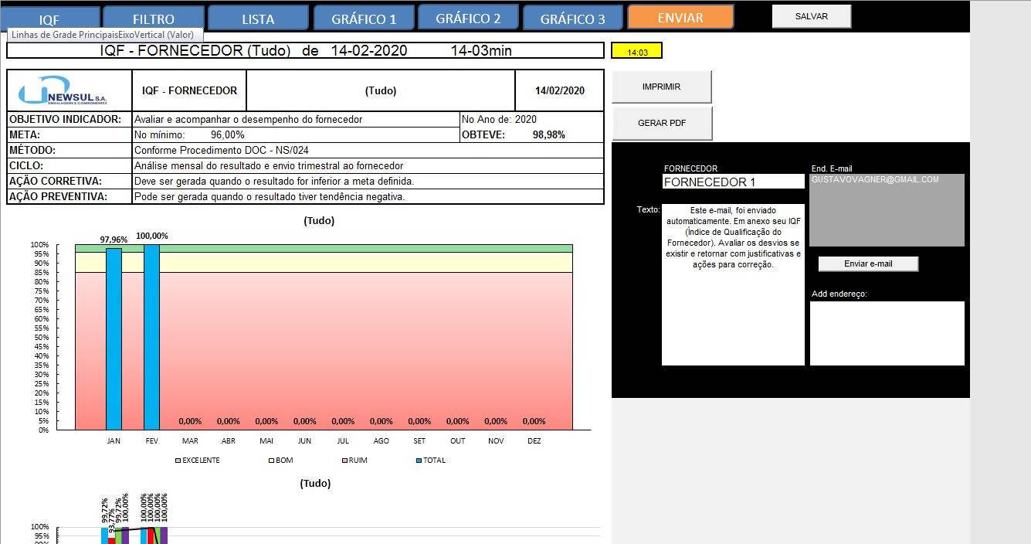Screen dimensions: 1031x544
Task: Click the IMPRIMIR button
Action: [661, 87]
